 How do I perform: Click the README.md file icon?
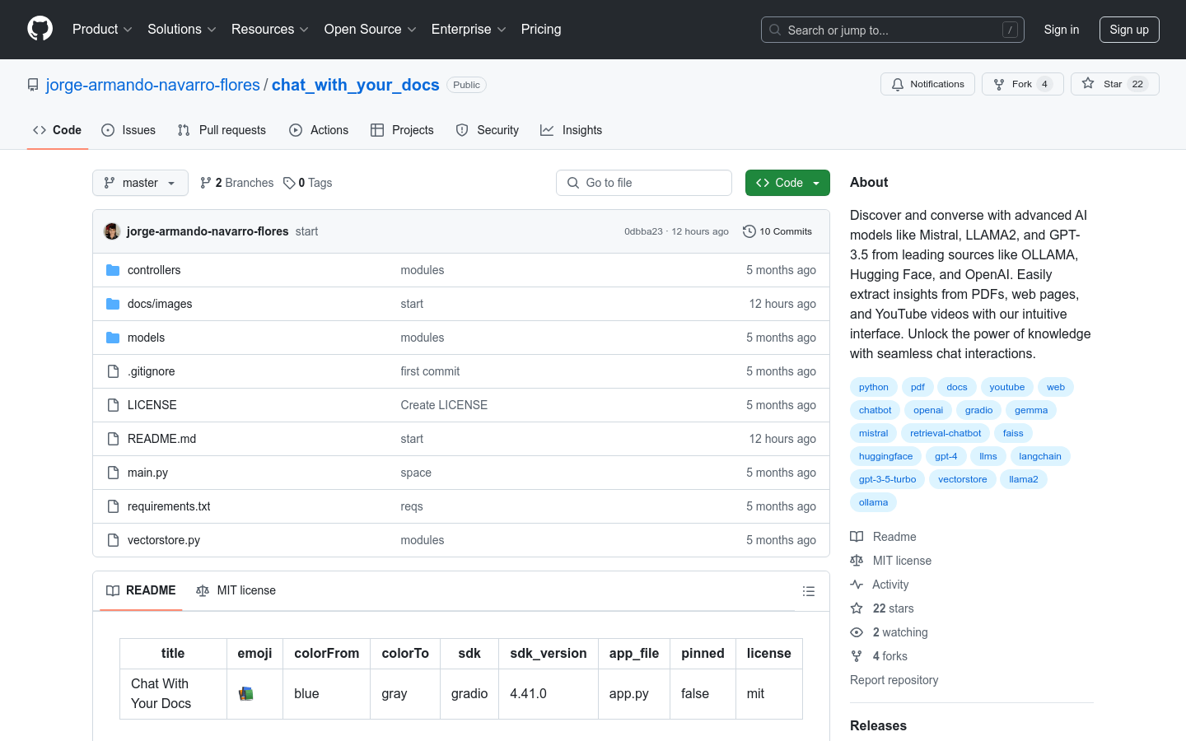pyautogui.click(x=113, y=439)
